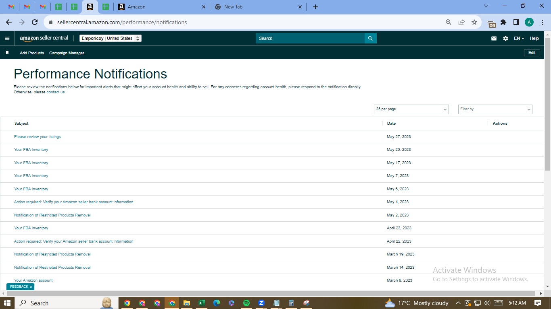Open the Chrome extensions puzzle icon

tap(503, 22)
